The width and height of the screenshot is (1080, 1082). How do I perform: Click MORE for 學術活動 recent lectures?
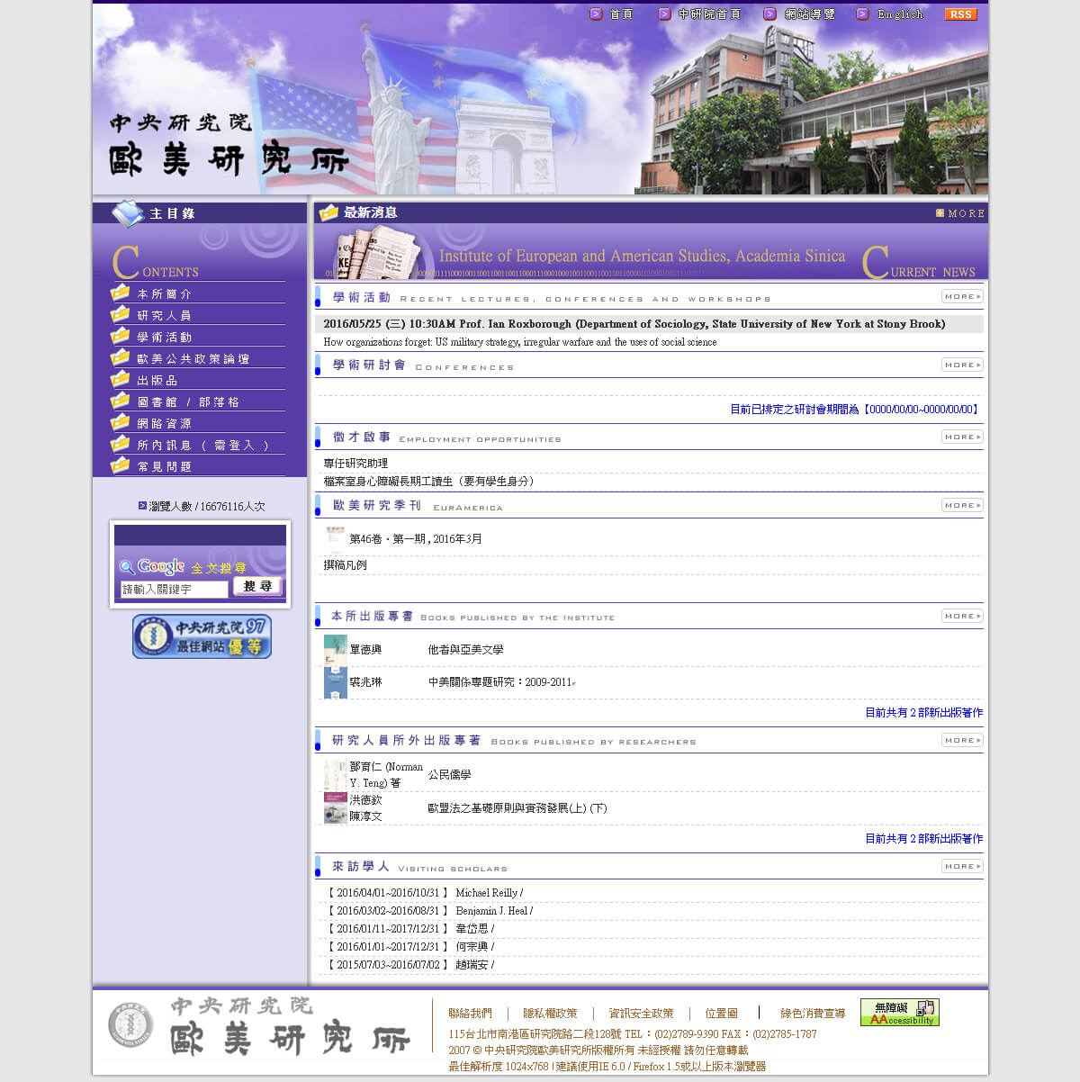[962, 296]
